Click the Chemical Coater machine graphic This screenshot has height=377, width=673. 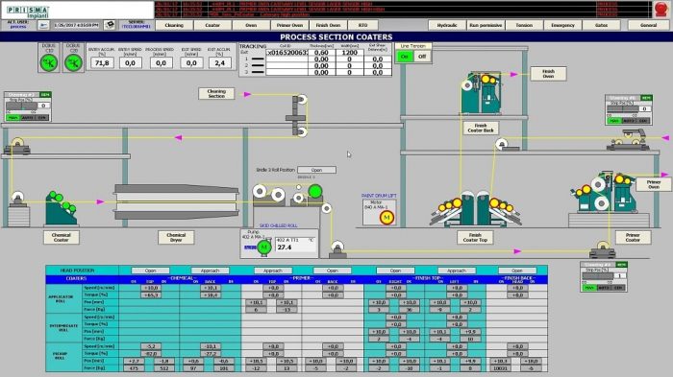pyautogui.click(x=61, y=208)
